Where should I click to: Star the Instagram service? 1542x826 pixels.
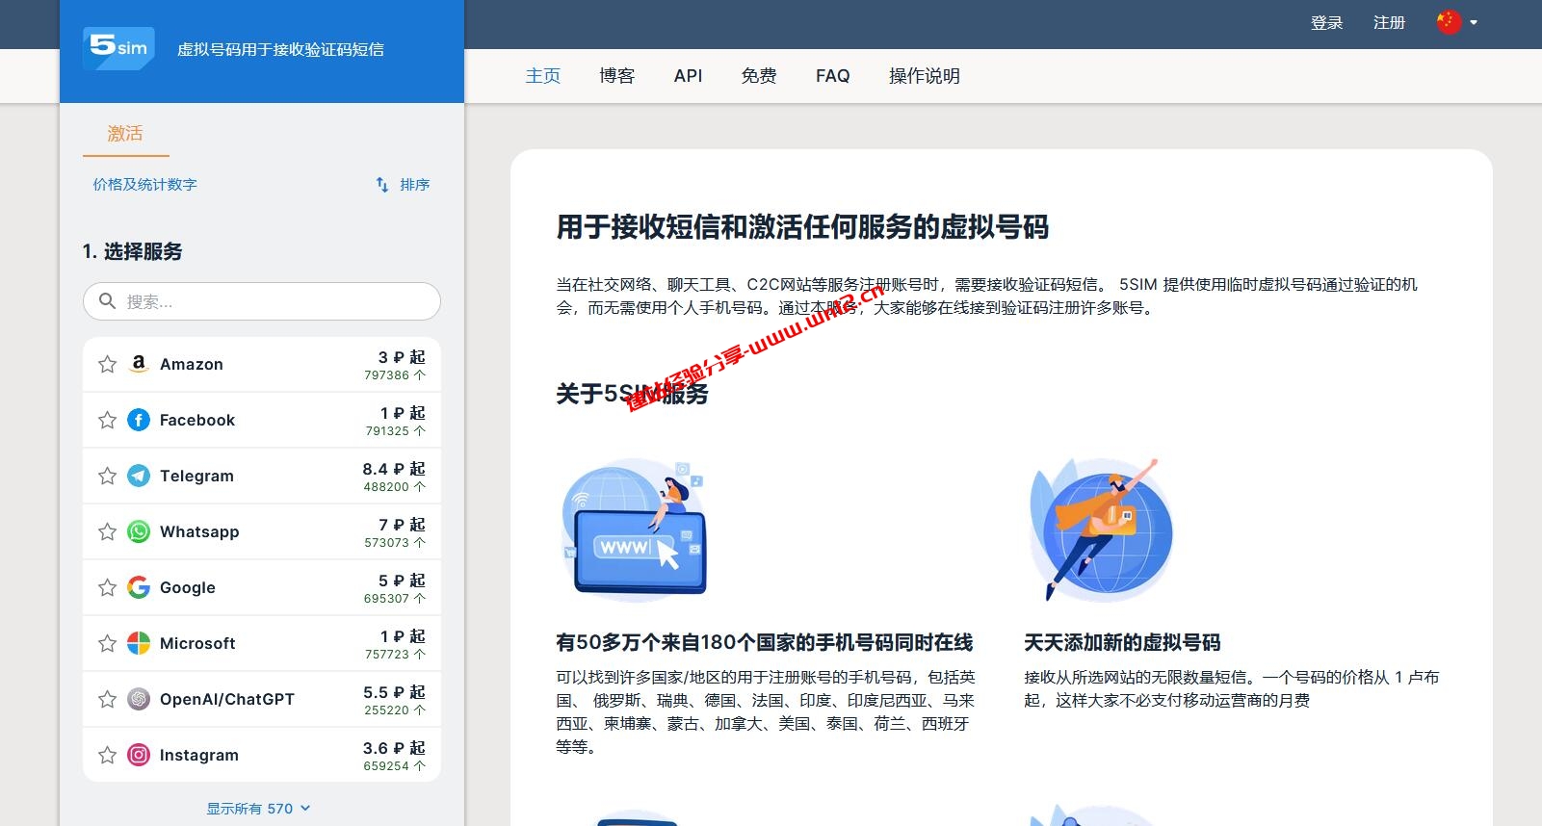(x=108, y=755)
